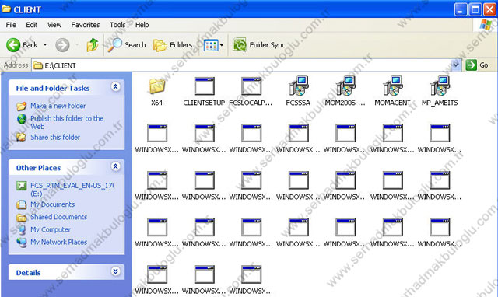This screenshot has height=297, width=498.
Task: Go to Shared Documents
Action: (x=59, y=217)
